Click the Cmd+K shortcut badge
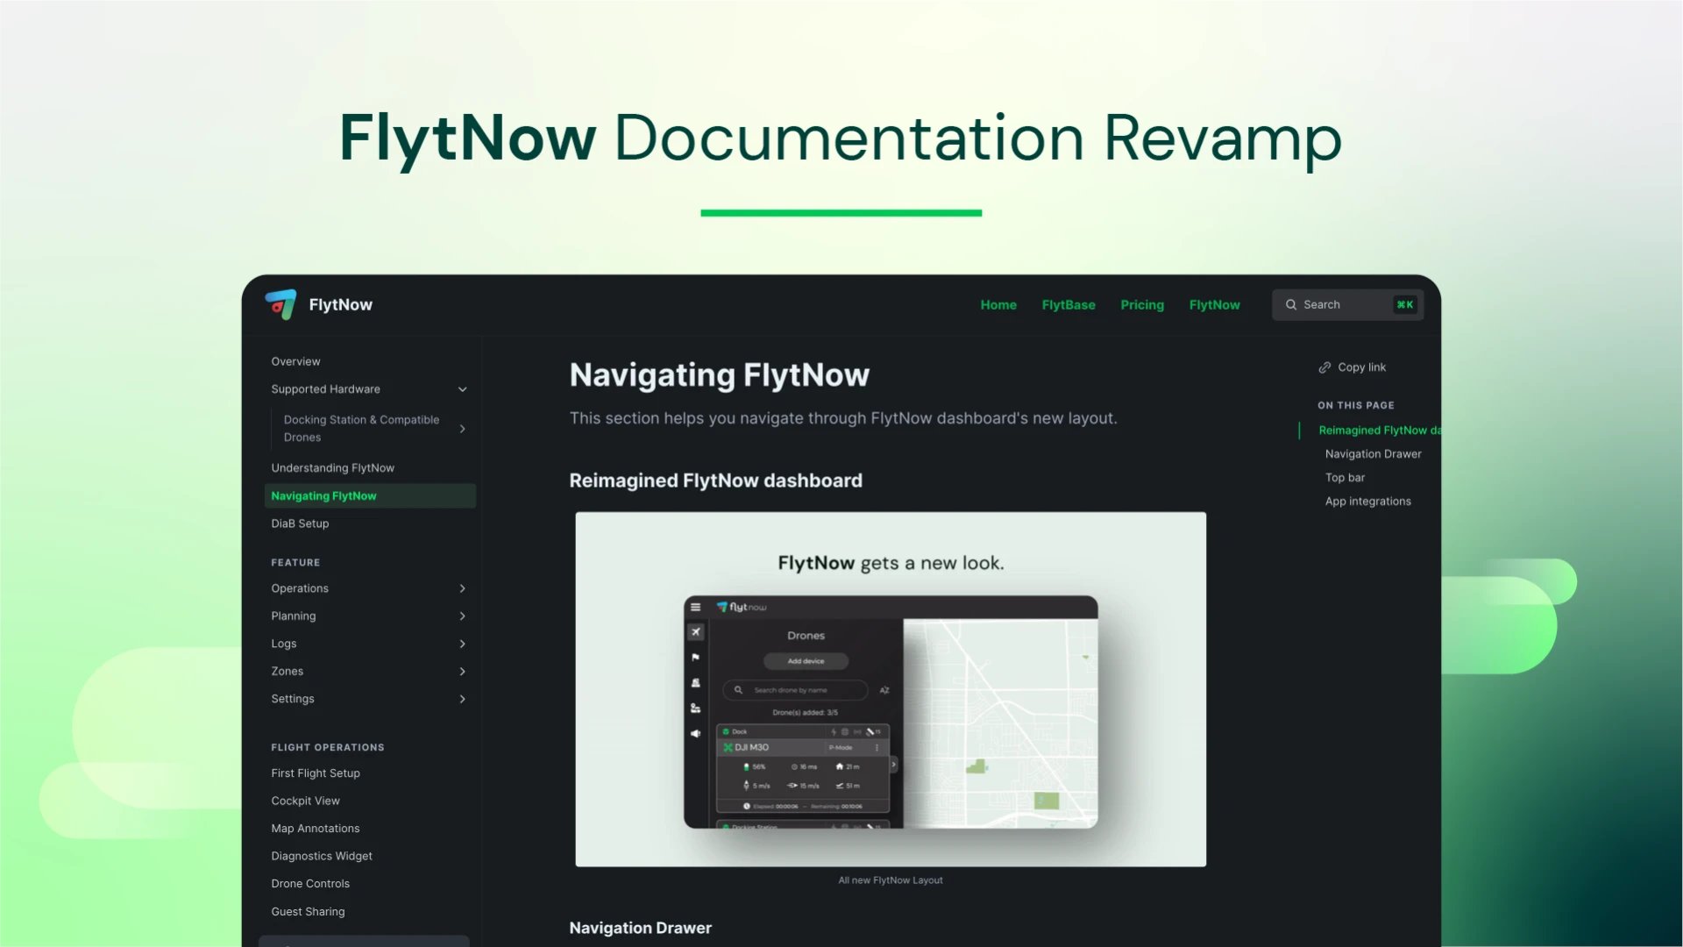 click(x=1405, y=305)
